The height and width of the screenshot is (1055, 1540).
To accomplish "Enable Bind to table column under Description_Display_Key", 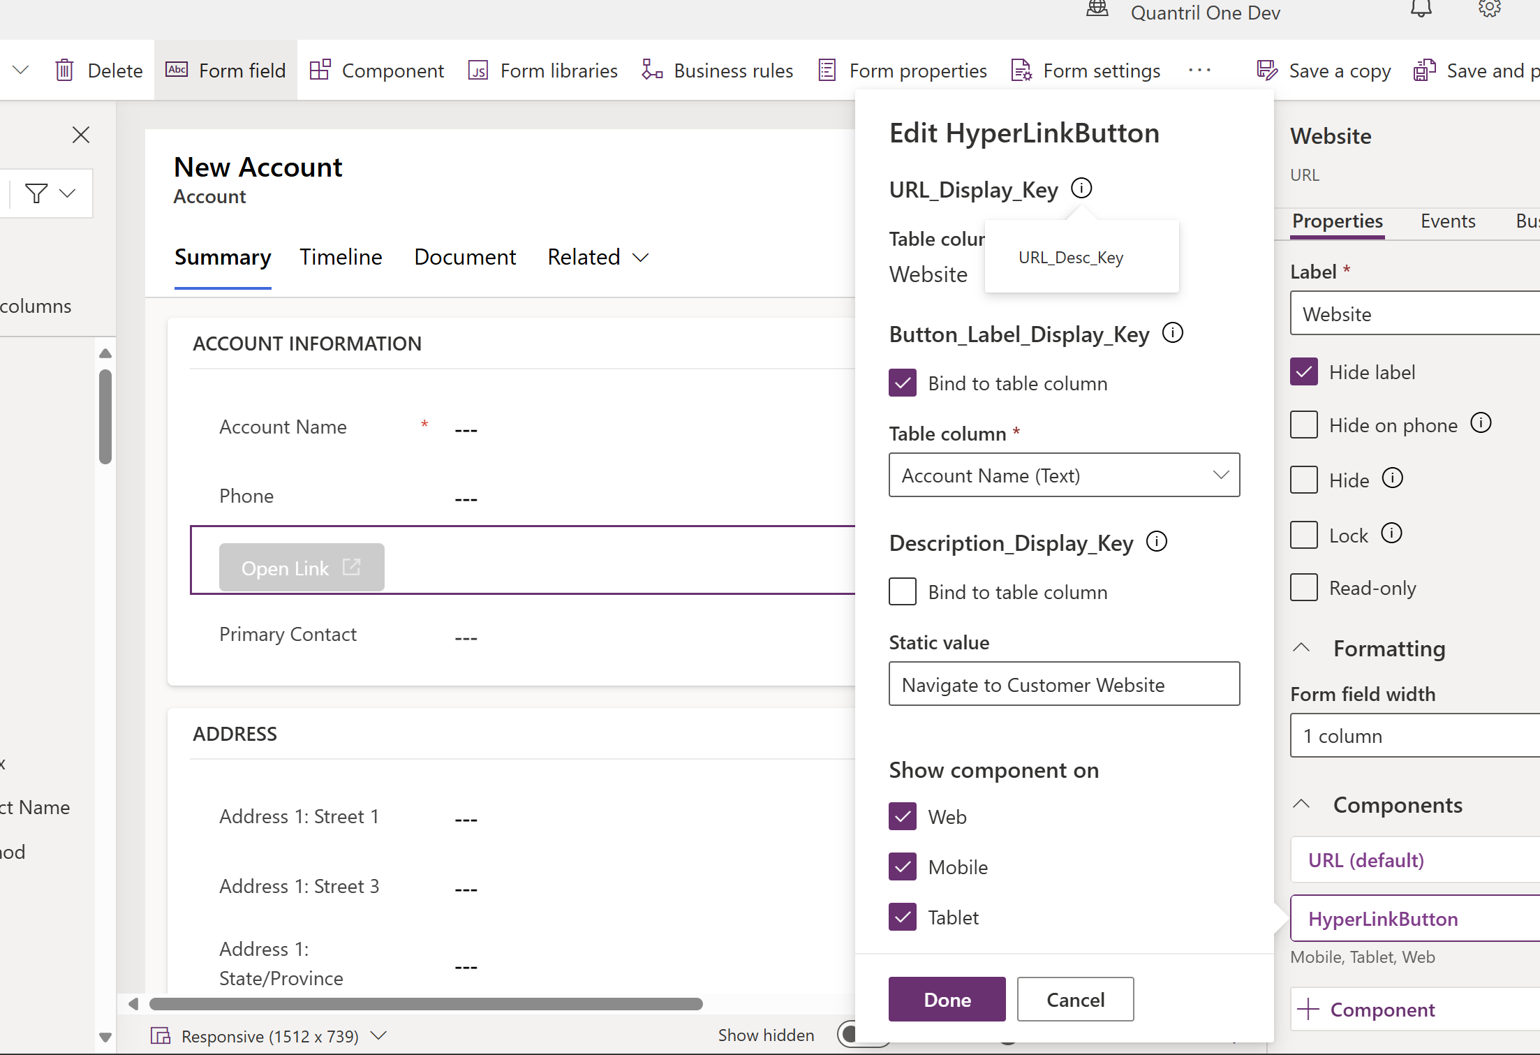I will coord(903,591).
